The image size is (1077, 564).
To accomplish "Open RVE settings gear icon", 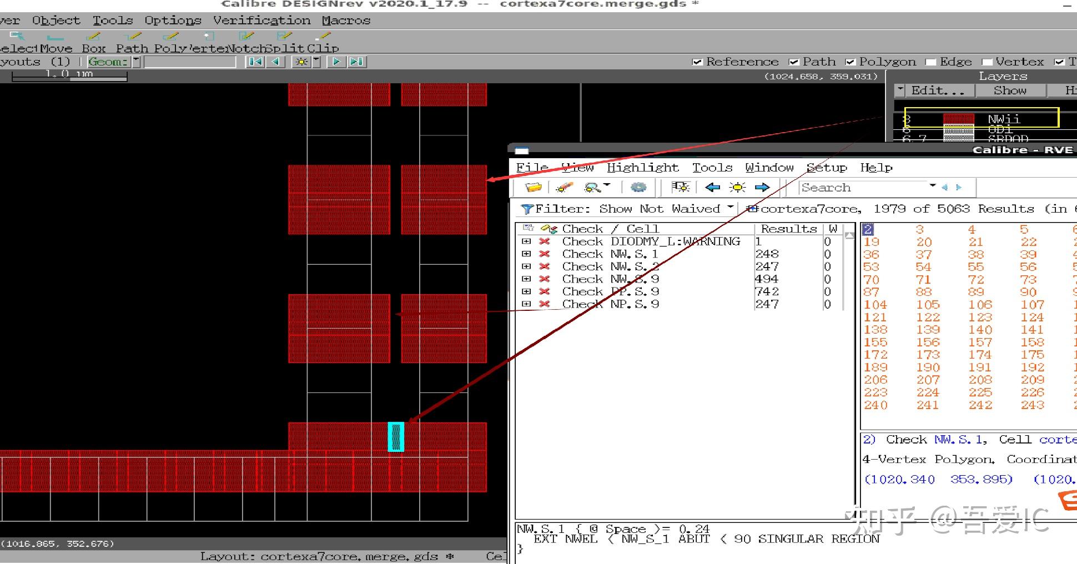I will click(x=638, y=188).
